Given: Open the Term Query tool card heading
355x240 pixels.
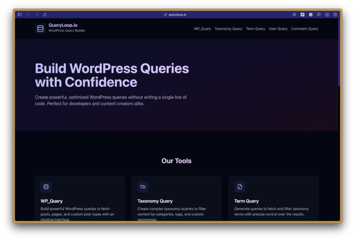Looking at the screenshot, I should click(246, 201).
